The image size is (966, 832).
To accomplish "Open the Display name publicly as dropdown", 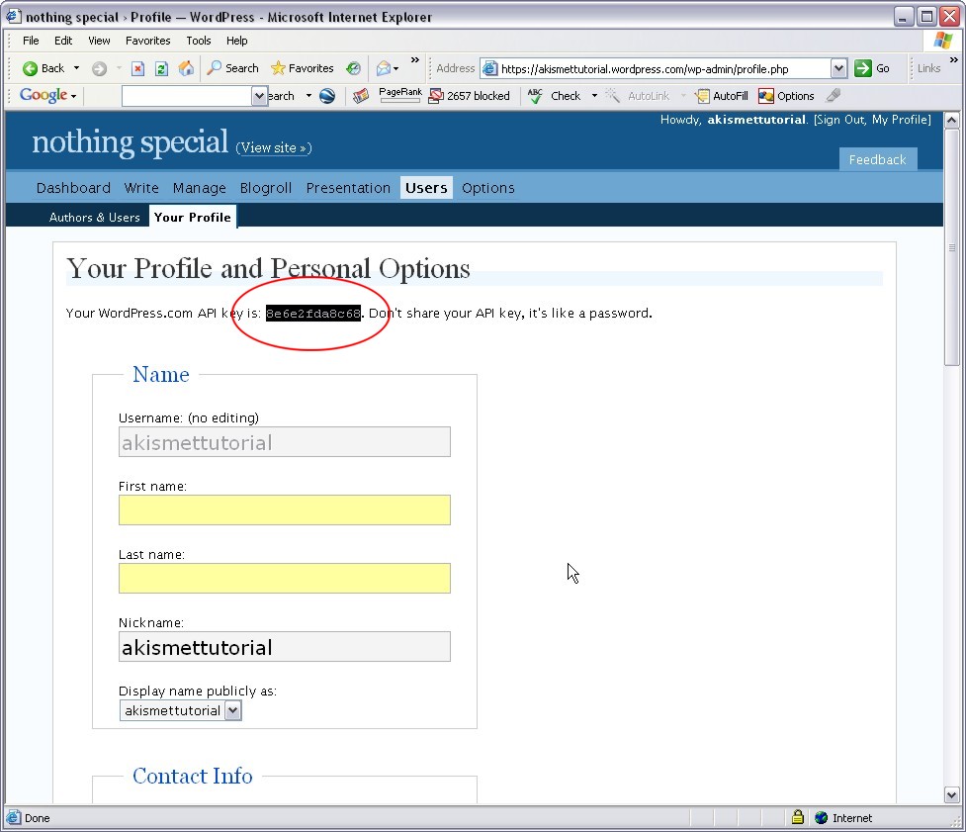I will pos(180,710).
